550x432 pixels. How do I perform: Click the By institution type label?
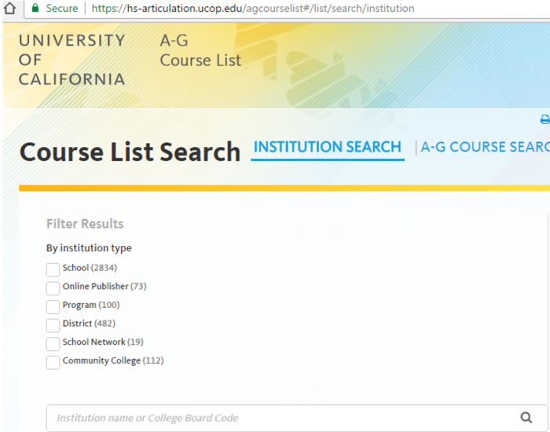tap(89, 248)
